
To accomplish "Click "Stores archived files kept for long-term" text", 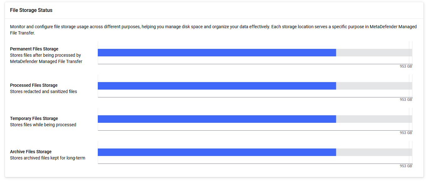I will click(48, 158).
